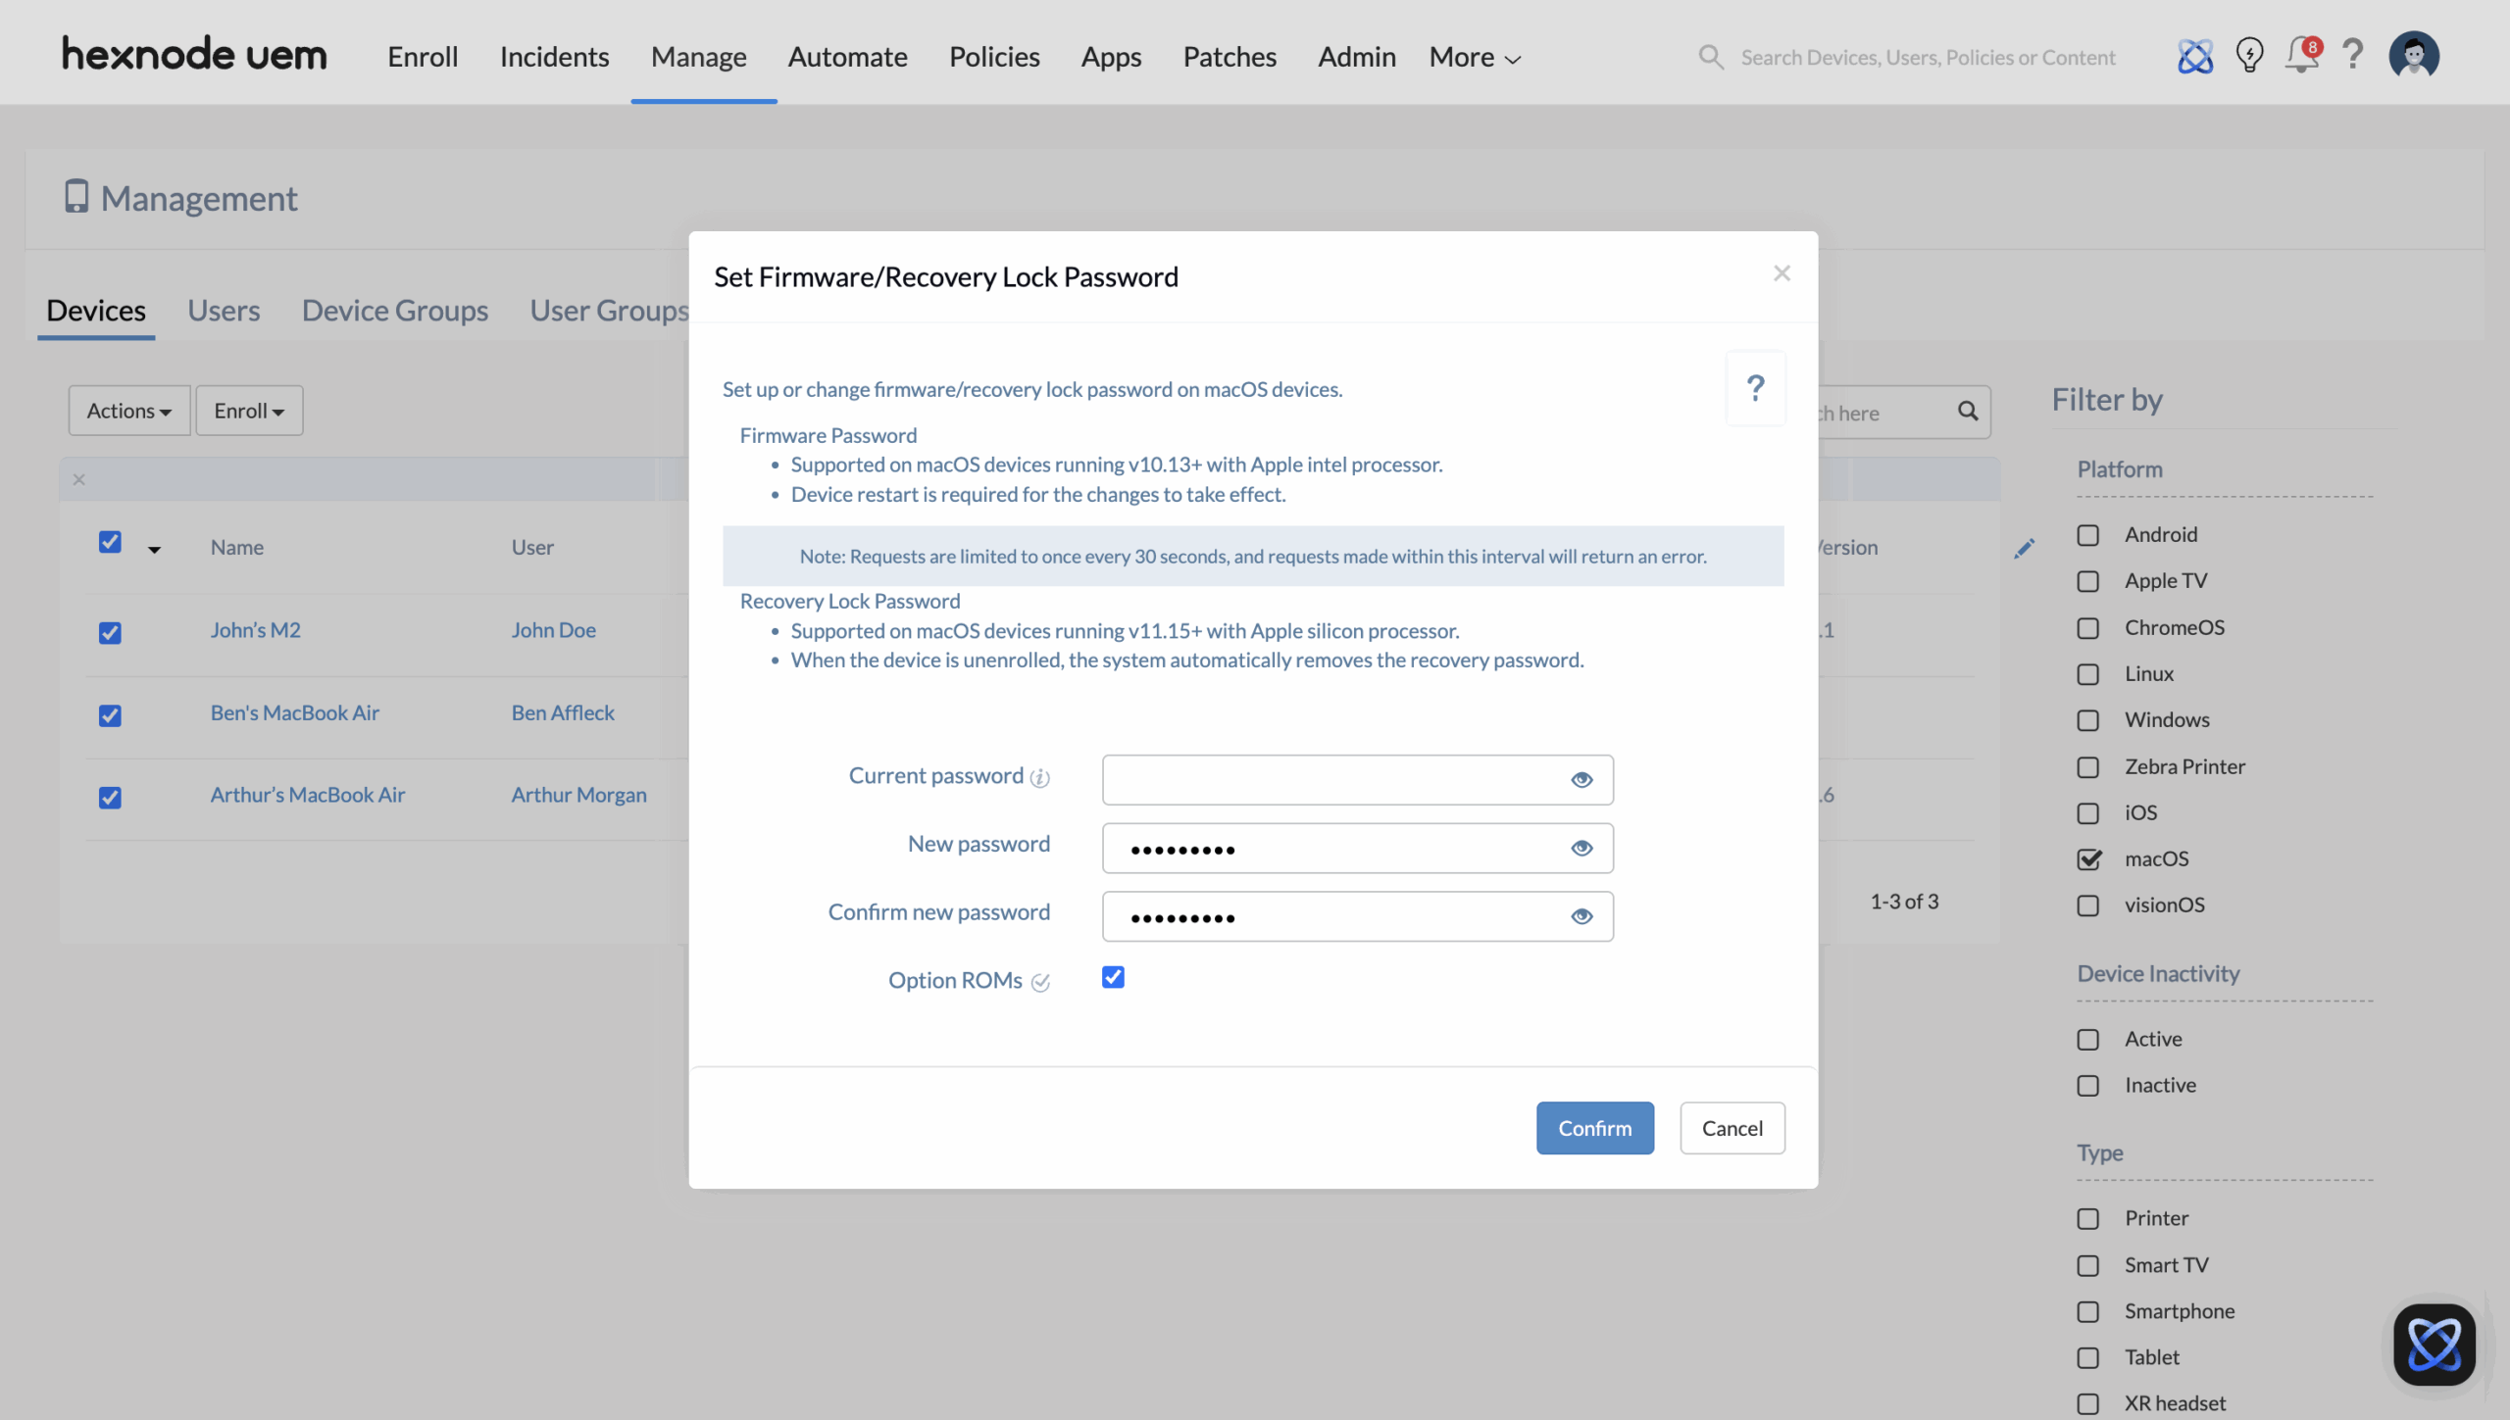2510x1420 pixels.
Task: Click the Hexnode icon beside the search bar
Action: 2196,56
